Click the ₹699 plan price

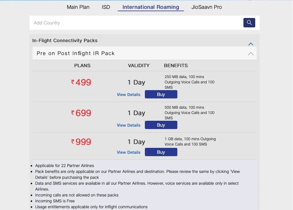(x=81, y=113)
